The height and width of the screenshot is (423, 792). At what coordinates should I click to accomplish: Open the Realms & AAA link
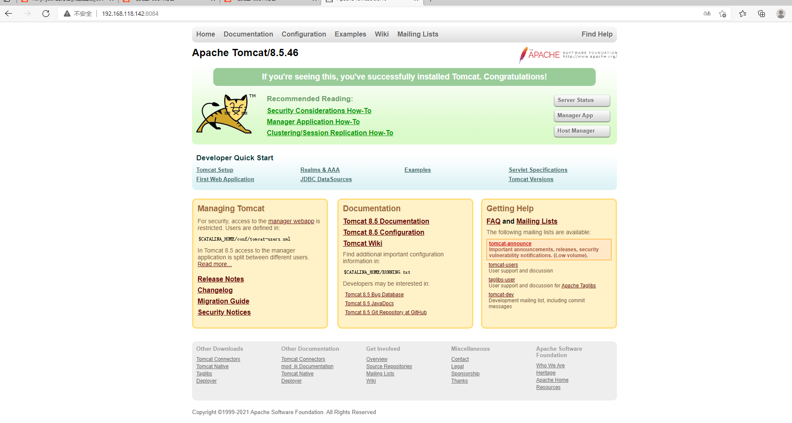[x=320, y=170]
